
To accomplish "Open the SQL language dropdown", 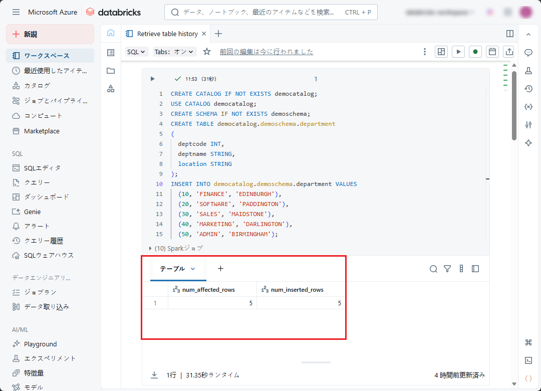I will [x=136, y=52].
